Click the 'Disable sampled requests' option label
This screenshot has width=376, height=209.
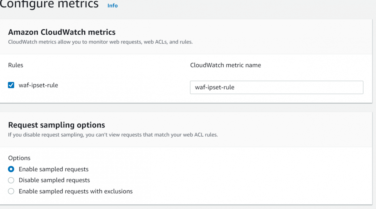[54, 180]
